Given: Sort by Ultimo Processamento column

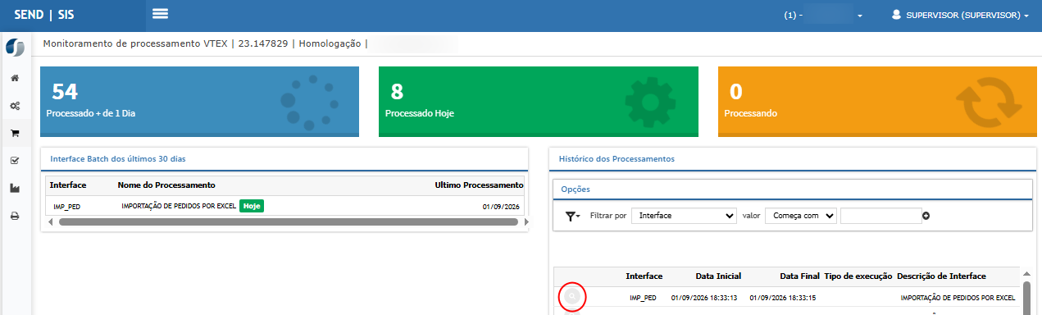Looking at the screenshot, I should coord(479,185).
